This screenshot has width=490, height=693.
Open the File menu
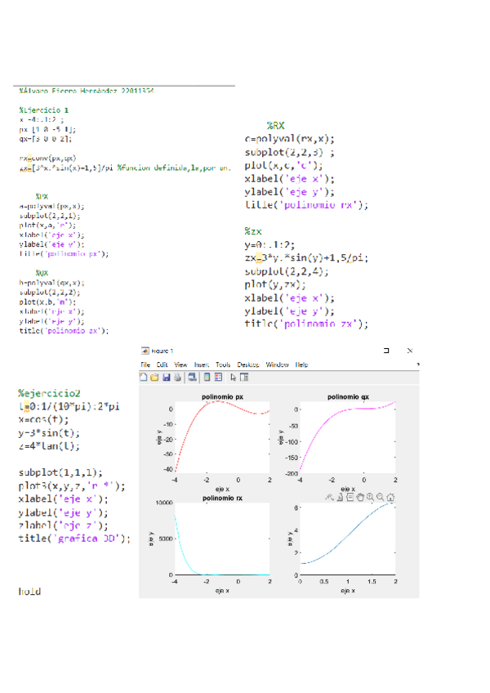(145, 364)
